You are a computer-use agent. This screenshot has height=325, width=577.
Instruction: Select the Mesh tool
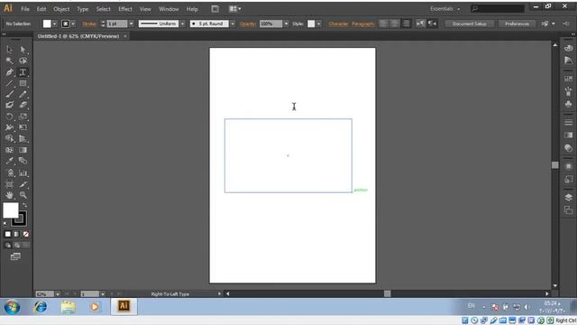point(10,150)
